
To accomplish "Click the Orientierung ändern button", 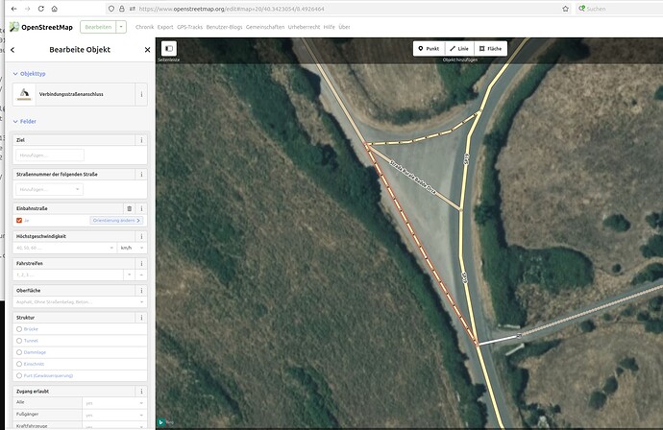I will (116, 220).
